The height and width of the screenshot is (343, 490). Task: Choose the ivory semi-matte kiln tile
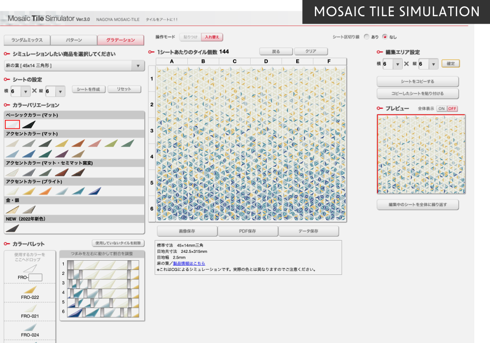[x=12, y=172]
